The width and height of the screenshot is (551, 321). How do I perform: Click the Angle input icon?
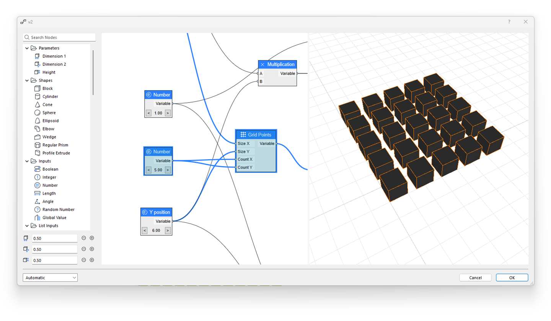click(x=37, y=201)
